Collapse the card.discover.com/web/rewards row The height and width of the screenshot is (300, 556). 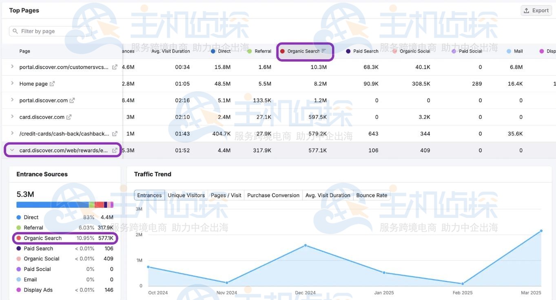click(12, 150)
